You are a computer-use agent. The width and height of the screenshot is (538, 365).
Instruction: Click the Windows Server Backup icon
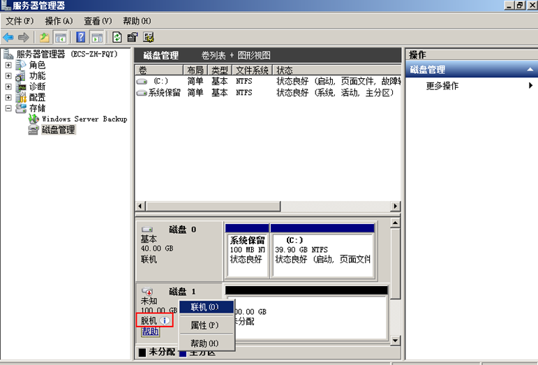pos(33,119)
